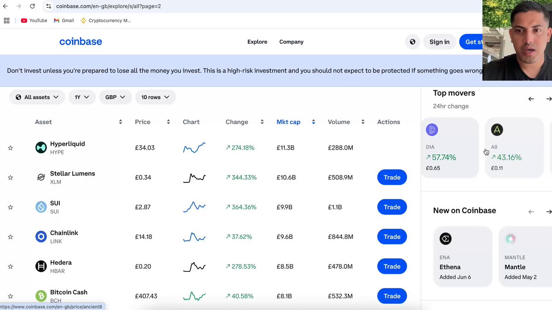Image resolution: width=552 pixels, height=310 pixels.
Task: Click the Hedera coin icon
Action: 41,266
